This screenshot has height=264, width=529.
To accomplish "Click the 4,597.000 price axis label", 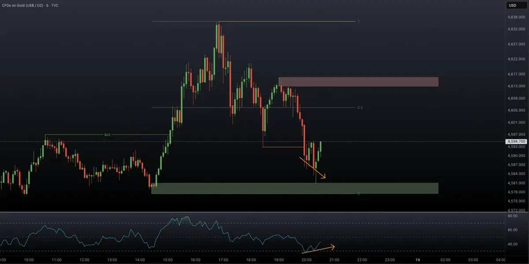I will point(516,134).
